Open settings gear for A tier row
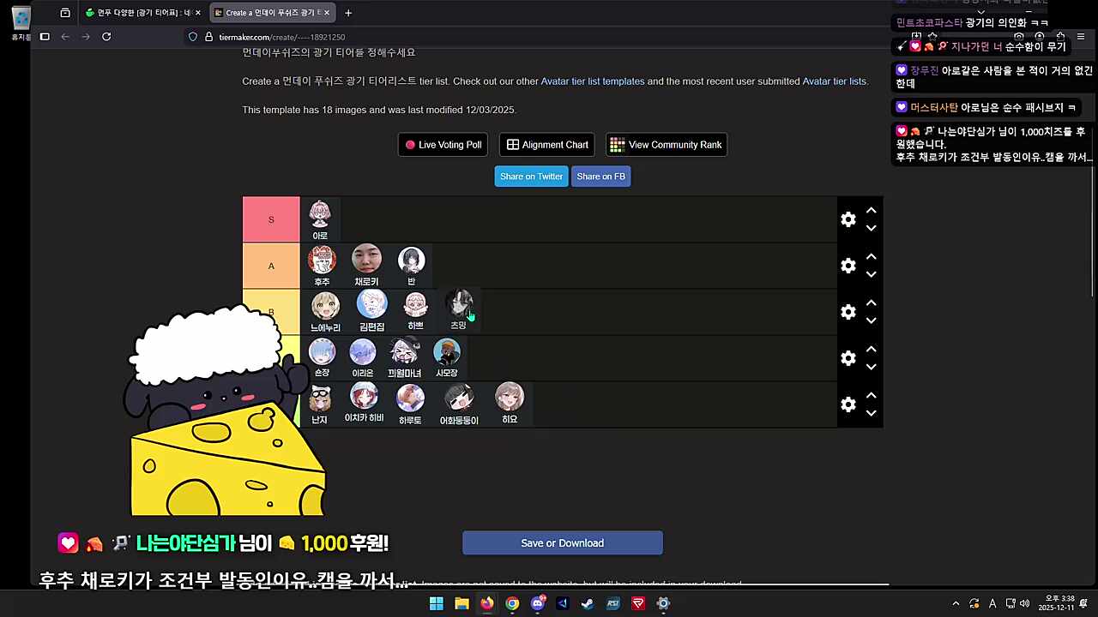 coord(848,266)
